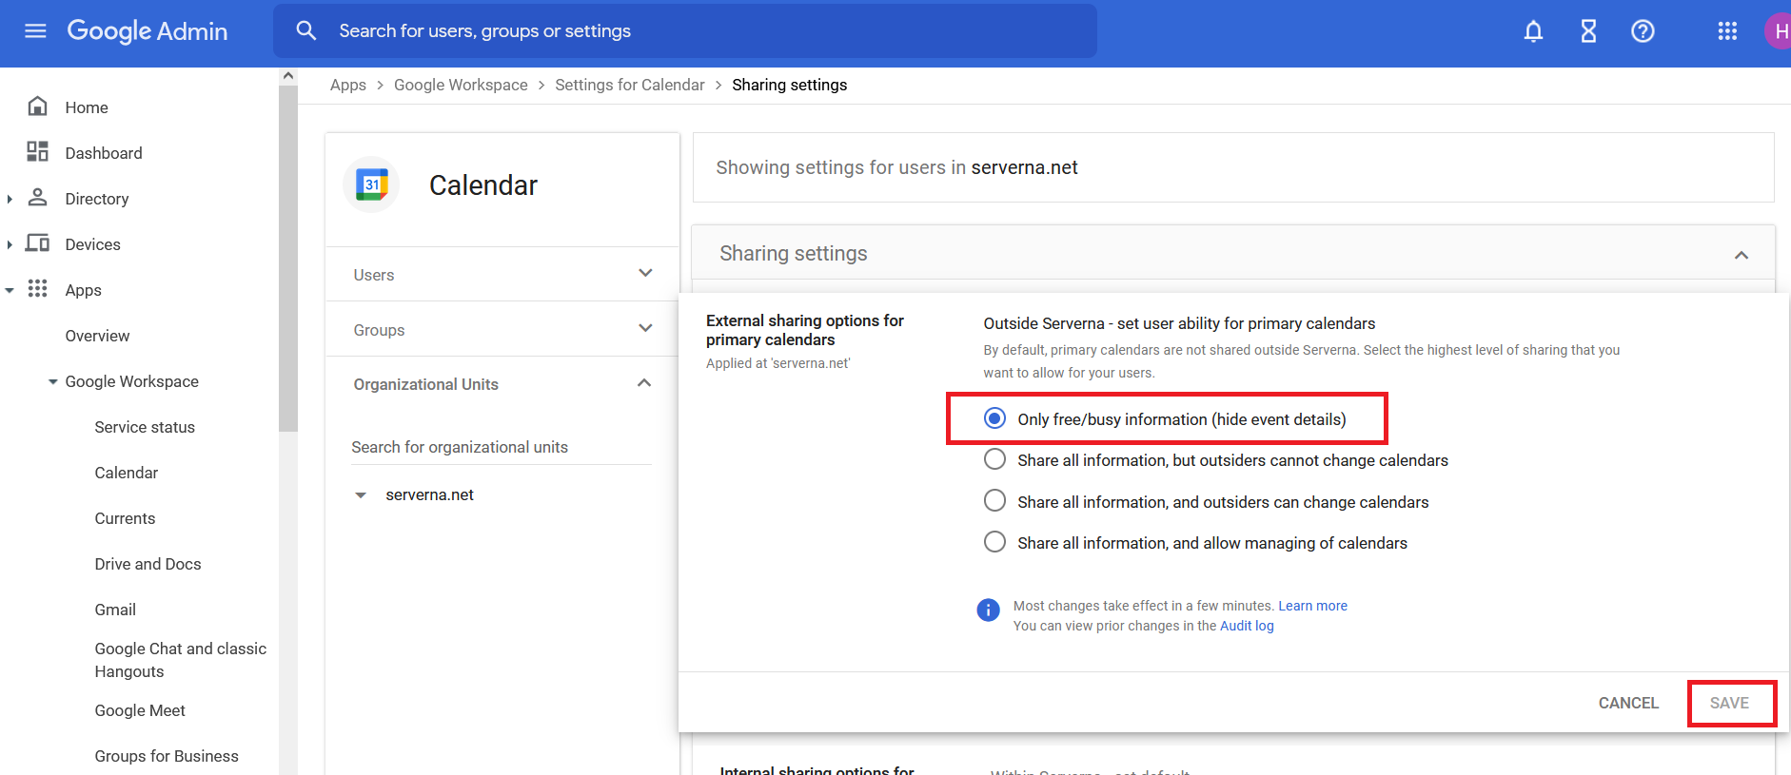
Task: Click the Home icon in sidebar
Action: tap(38, 107)
